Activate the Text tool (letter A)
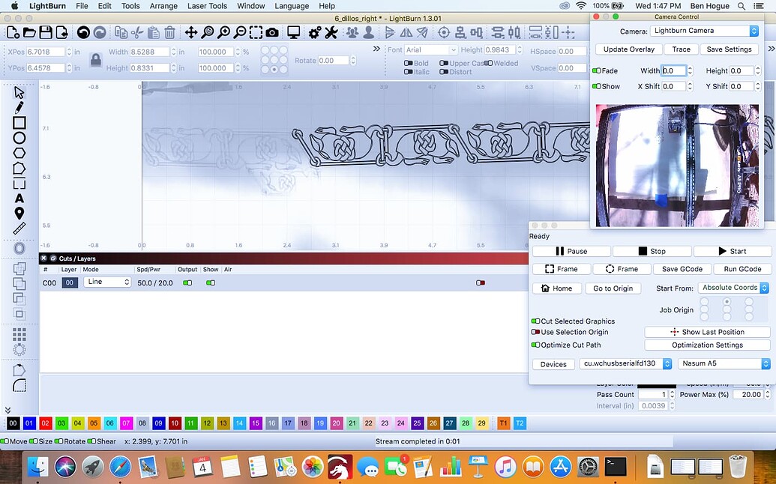This screenshot has width=776, height=484. point(19,199)
